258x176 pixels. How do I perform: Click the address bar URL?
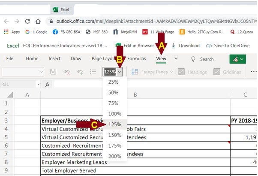[x=156, y=21]
